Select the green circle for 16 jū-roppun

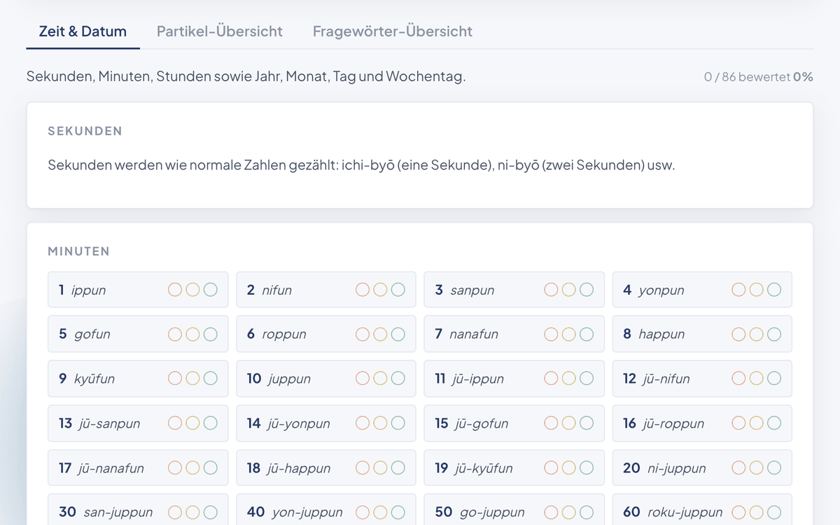pos(774,423)
